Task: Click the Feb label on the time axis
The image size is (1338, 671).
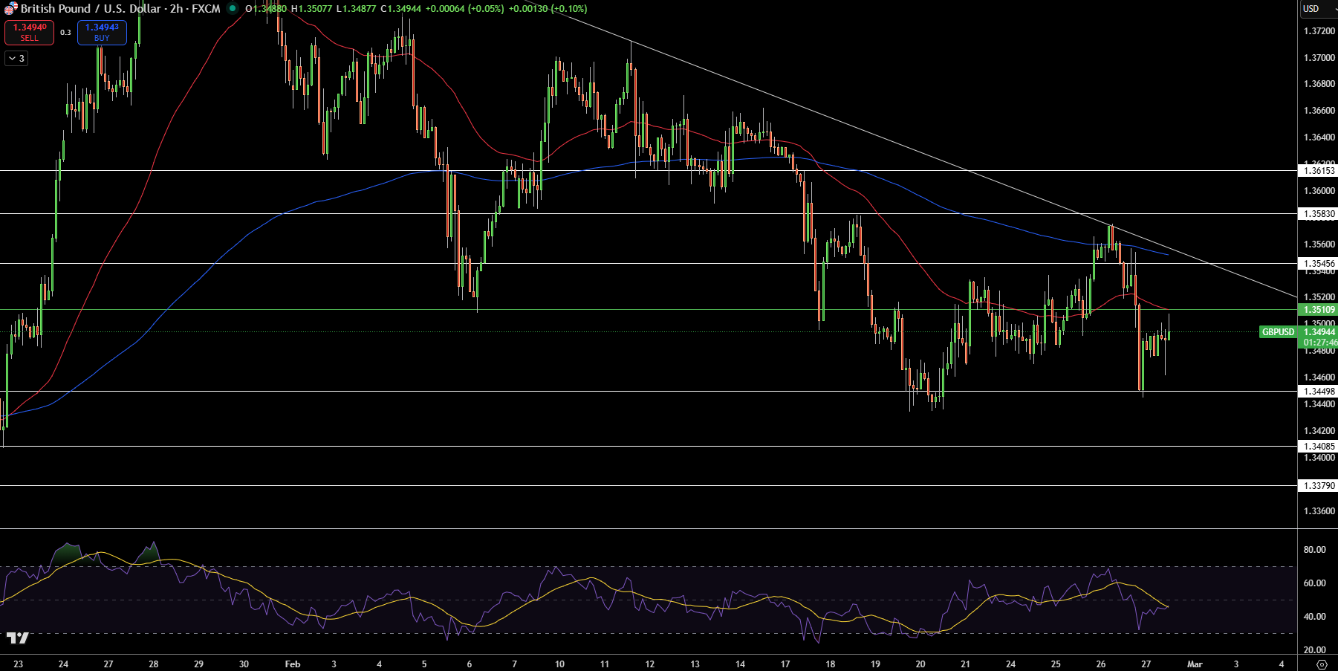Action: tap(293, 664)
